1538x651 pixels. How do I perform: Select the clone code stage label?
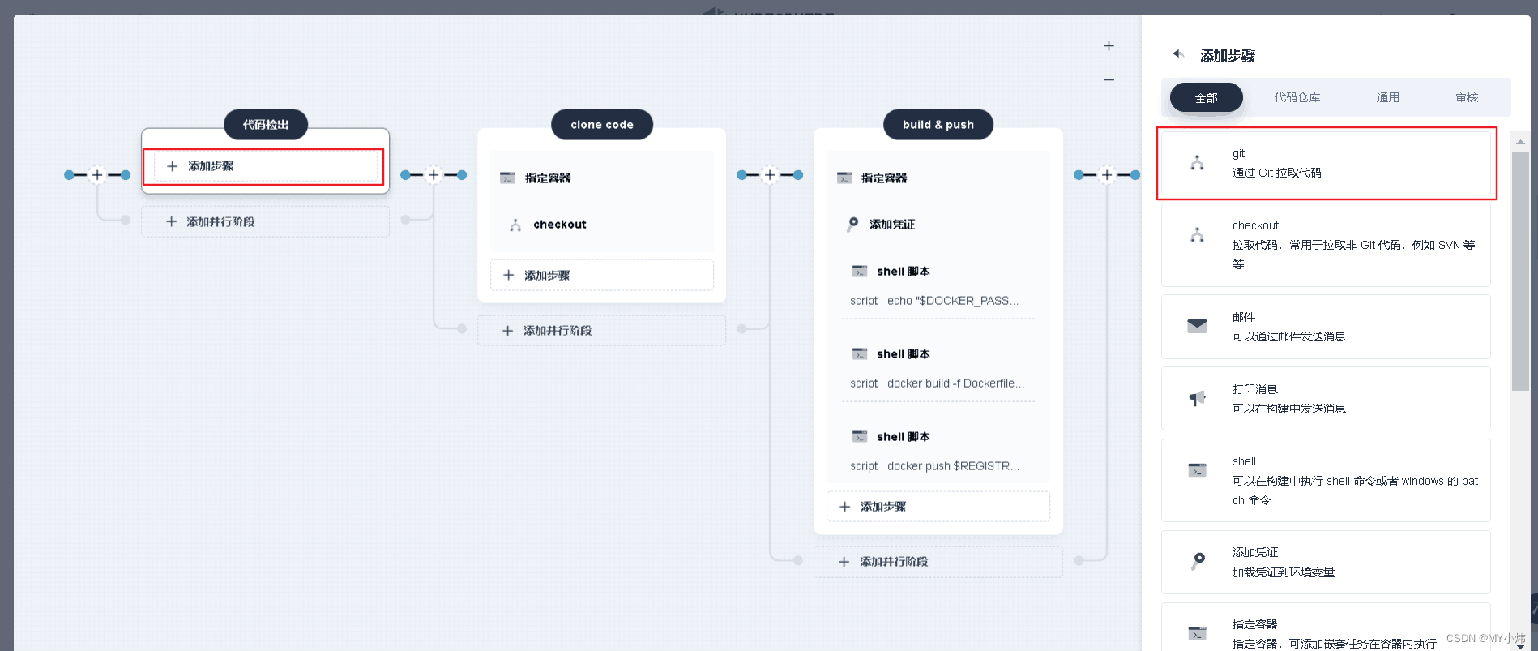pyautogui.click(x=602, y=125)
